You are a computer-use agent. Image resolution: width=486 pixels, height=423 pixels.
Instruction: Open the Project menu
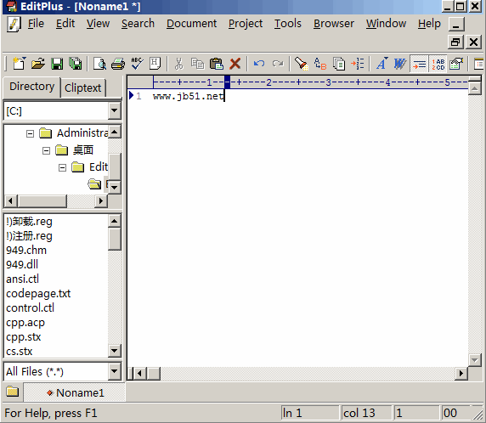point(246,24)
